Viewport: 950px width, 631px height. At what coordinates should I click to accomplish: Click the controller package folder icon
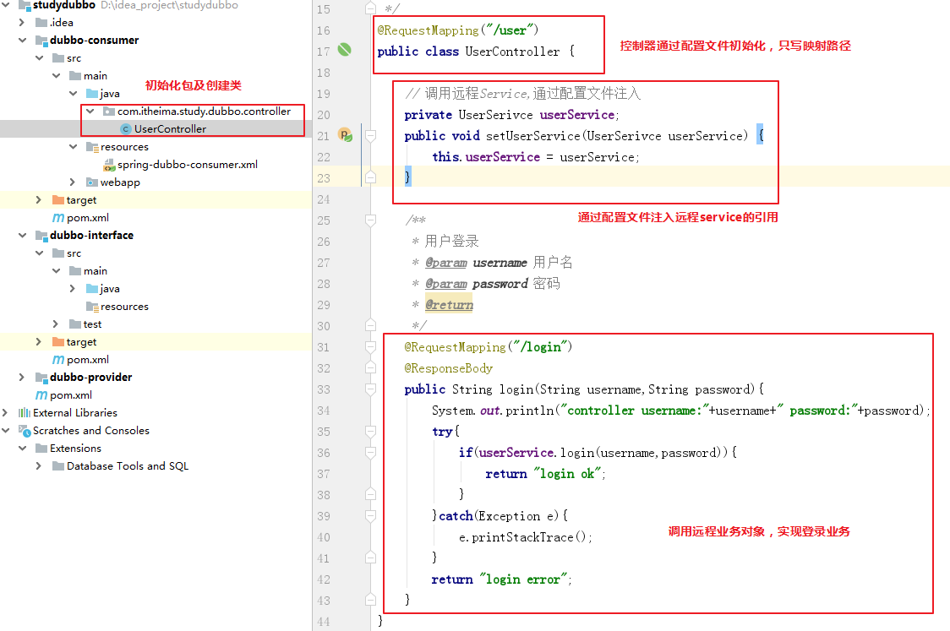pyautogui.click(x=109, y=112)
